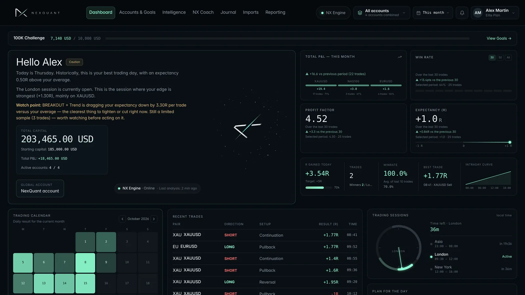Click the Total P&L trend chart icon
Screen dimensions: 525x295
click(x=400, y=57)
